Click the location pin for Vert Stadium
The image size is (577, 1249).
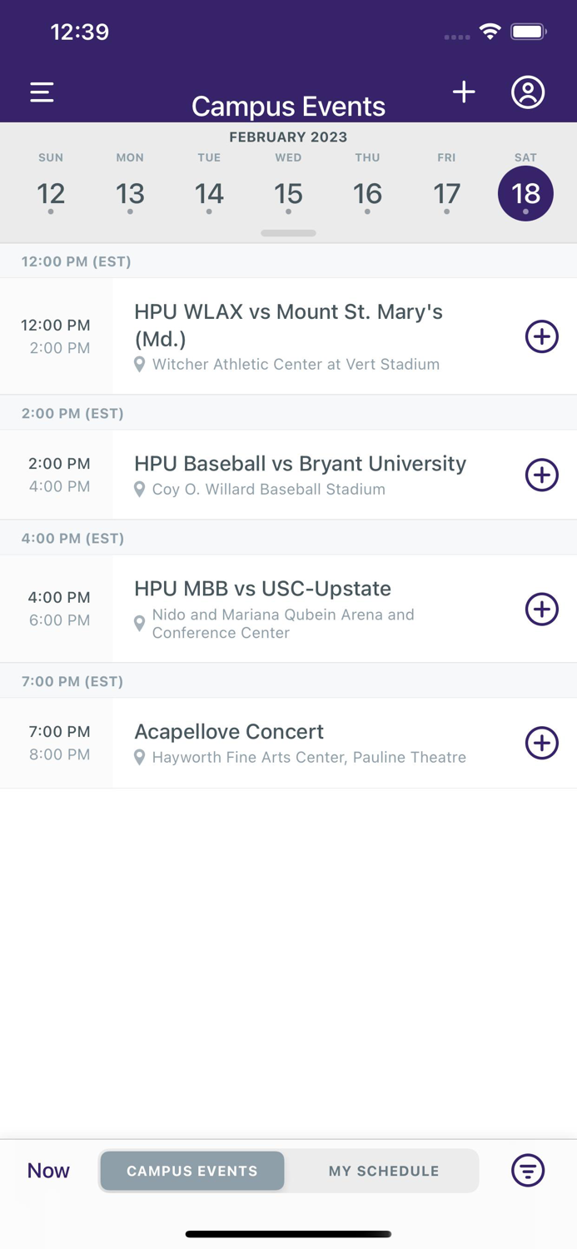[x=138, y=364]
